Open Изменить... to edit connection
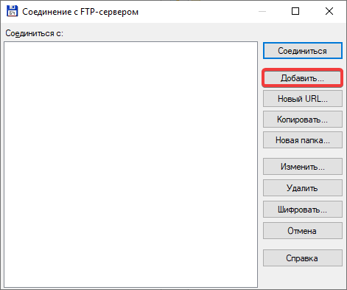Screen dimensions: 347x290 (x=303, y=167)
